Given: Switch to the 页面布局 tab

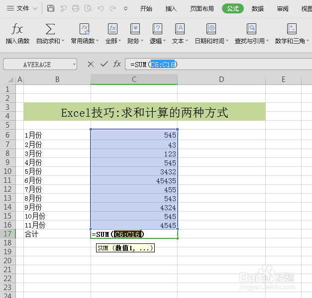Looking at the screenshot, I should tap(202, 9).
